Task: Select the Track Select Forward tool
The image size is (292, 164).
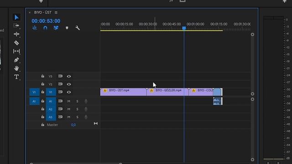Action: [16, 26]
